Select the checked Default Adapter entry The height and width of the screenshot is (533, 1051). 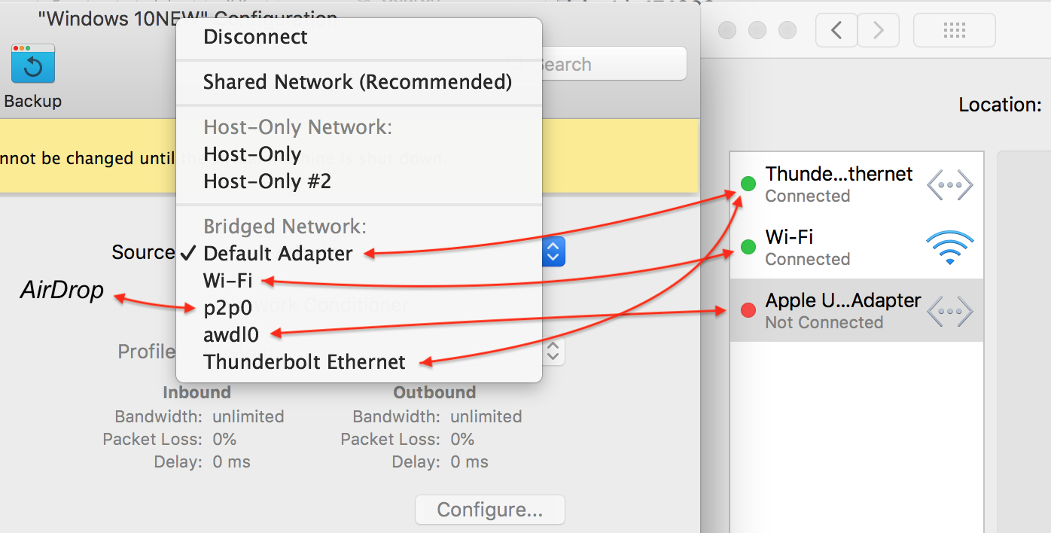tap(278, 254)
